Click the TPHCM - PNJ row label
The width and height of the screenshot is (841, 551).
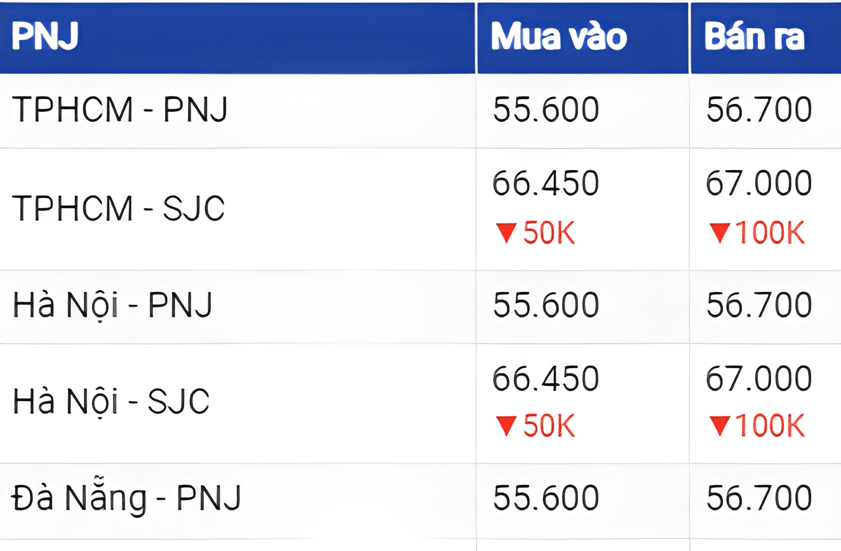(119, 110)
